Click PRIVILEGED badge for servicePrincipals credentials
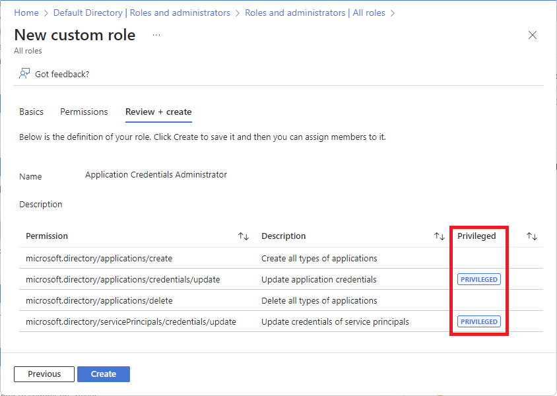This screenshot has width=557, height=396. pyautogui.click(x=479, y=321)
